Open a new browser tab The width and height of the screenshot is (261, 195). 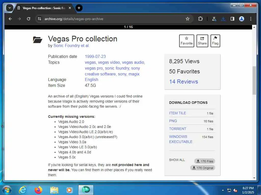79,8
